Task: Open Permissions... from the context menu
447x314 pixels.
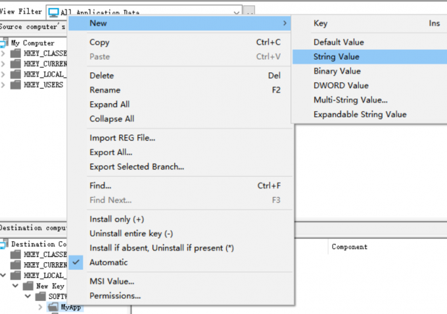Action: (115, 296)
